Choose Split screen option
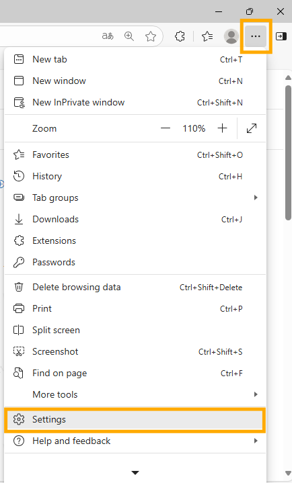This screenshot has width=292, height=483. (135, 331)
